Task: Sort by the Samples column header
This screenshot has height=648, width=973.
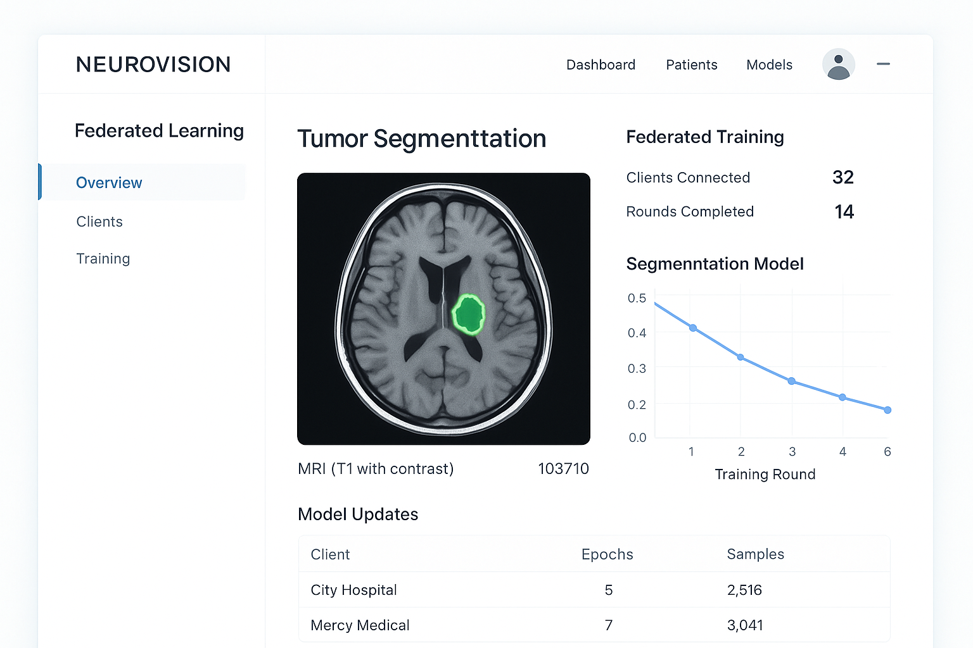Action: (755, 554)
